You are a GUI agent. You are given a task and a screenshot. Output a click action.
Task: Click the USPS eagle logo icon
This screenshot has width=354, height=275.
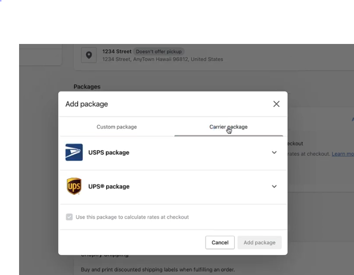pyautogui.click(x=74, y=152)
